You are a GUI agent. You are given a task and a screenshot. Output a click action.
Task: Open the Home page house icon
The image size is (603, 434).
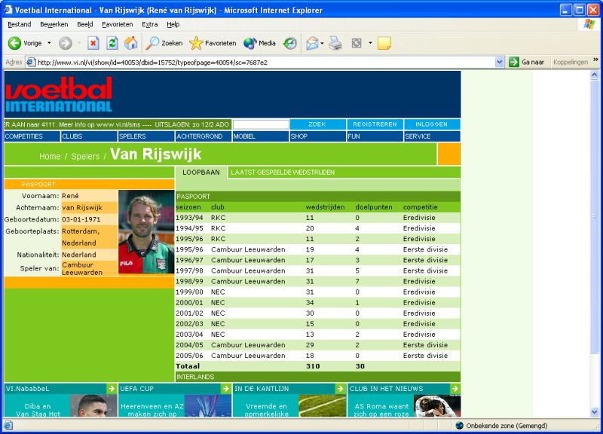[x=130, y=43]
